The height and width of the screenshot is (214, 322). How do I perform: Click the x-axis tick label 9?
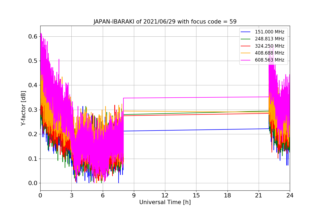click(134, 195)
